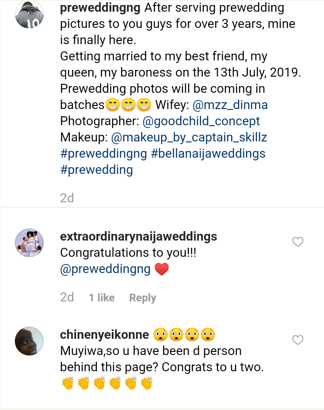Image resolution: width=324 pixels, height=410 pixels.
Task: Open #preweddingng hashtag
Action: [104, 154]
